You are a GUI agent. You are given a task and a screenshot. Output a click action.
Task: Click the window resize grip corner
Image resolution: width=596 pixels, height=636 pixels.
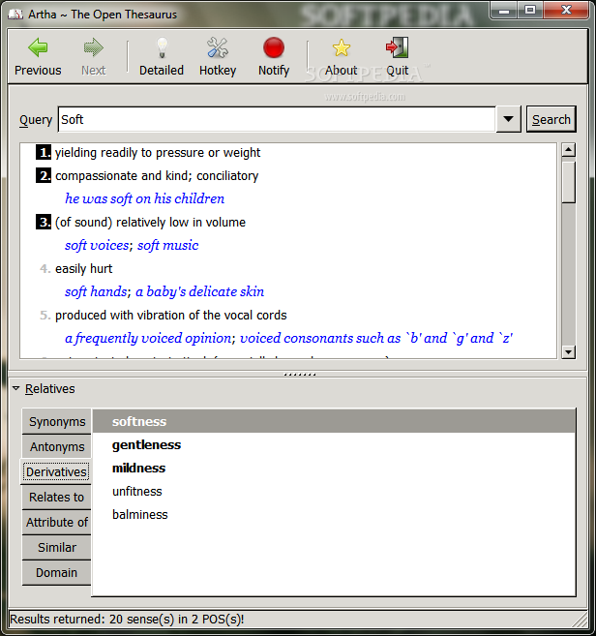pos(580,620)
